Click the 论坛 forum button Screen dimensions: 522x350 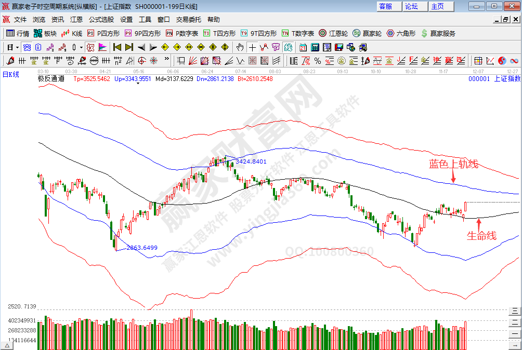click(411, 6)
